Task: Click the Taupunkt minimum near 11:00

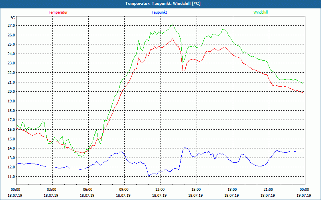Action: click(x=149, y=176)
